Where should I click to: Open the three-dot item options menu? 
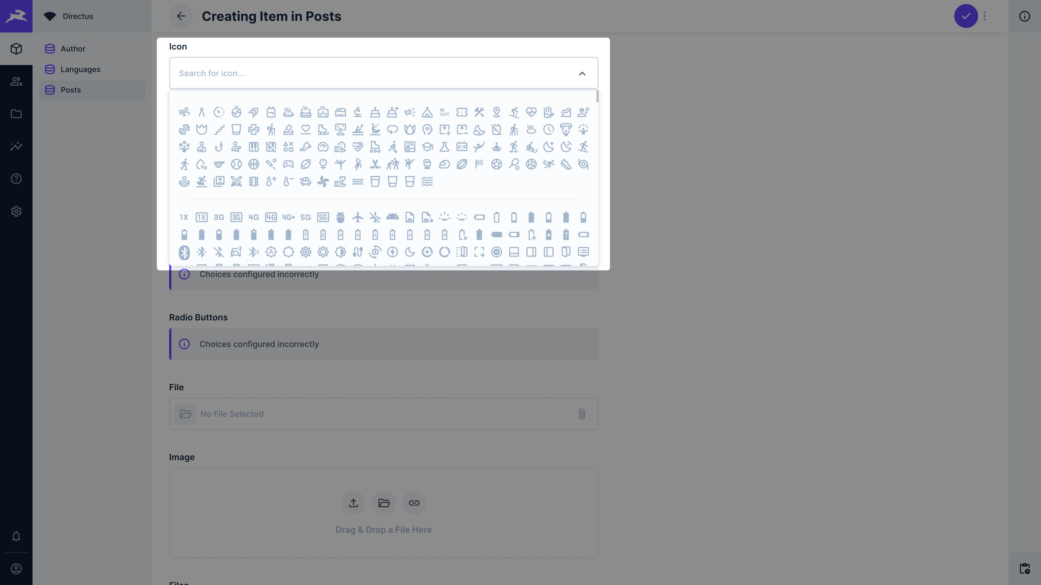point(984,16)
